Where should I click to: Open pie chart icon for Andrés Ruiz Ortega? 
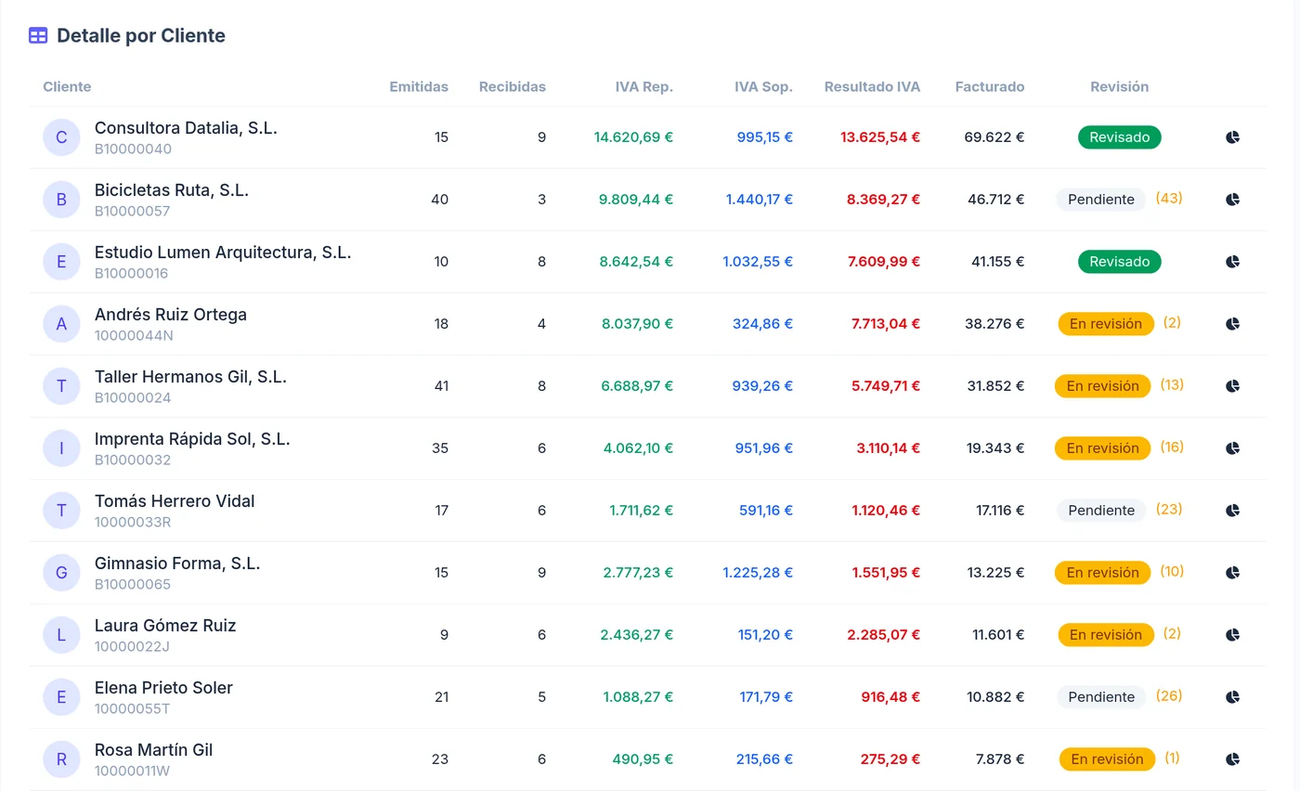(1232, 324)
